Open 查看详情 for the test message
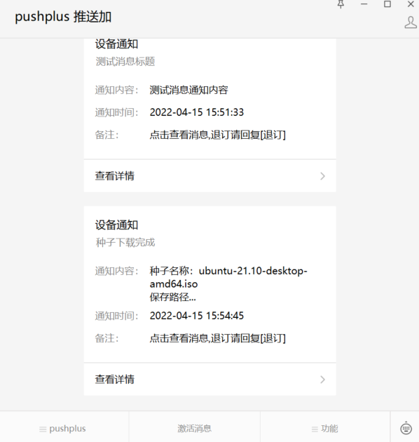Viewport: 419px width, 442px height. (x=209, y=176)
